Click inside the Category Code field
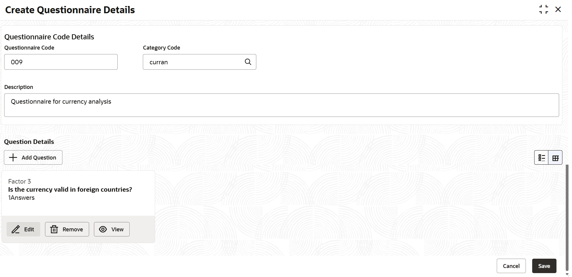The image size is (572, 277). pyautogui.click(x=194, y=62)
